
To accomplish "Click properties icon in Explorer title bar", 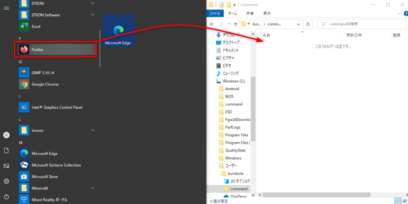I will point(221,5).
